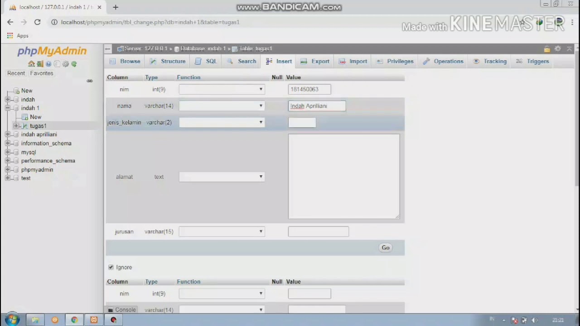Open Function dropdown for nim row
The width and height of the screenshot is (580, 326).
click(x=222, y=89)
